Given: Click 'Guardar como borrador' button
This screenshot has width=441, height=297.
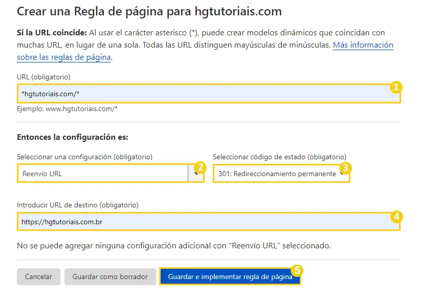Looking at the screenshot, I should point(110,277).
